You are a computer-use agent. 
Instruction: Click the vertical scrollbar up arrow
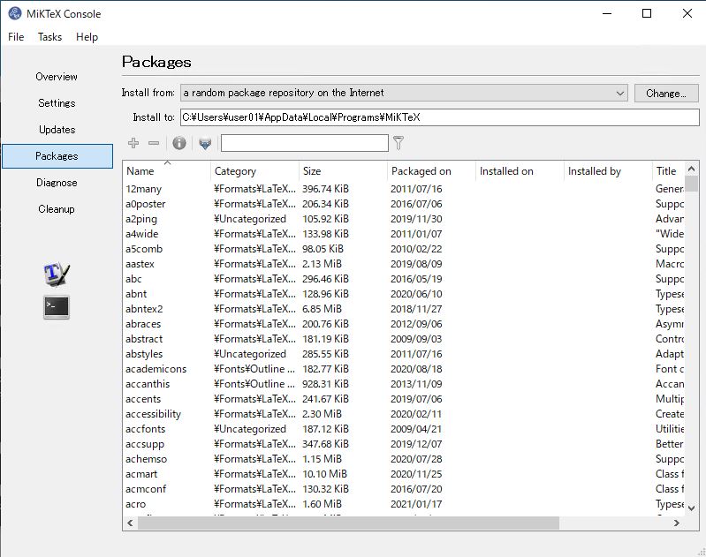pyautogui.click(x=692, y=169)
